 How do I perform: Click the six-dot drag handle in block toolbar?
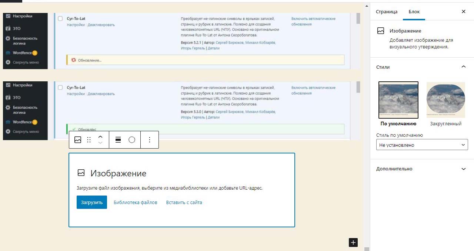[89, 140]
